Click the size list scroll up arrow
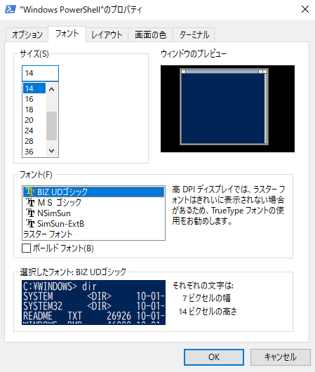 pos(52,89)
